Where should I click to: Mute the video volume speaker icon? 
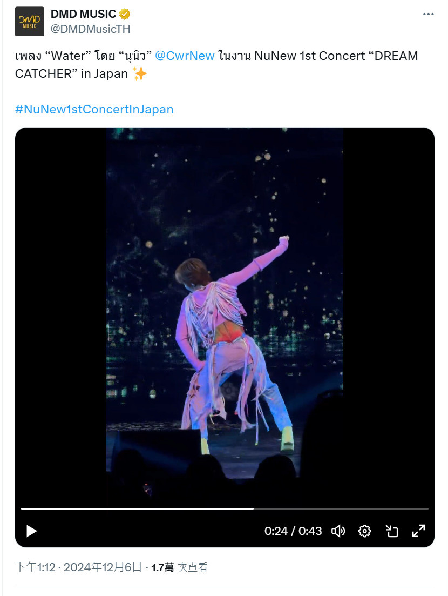pos(338,531)
